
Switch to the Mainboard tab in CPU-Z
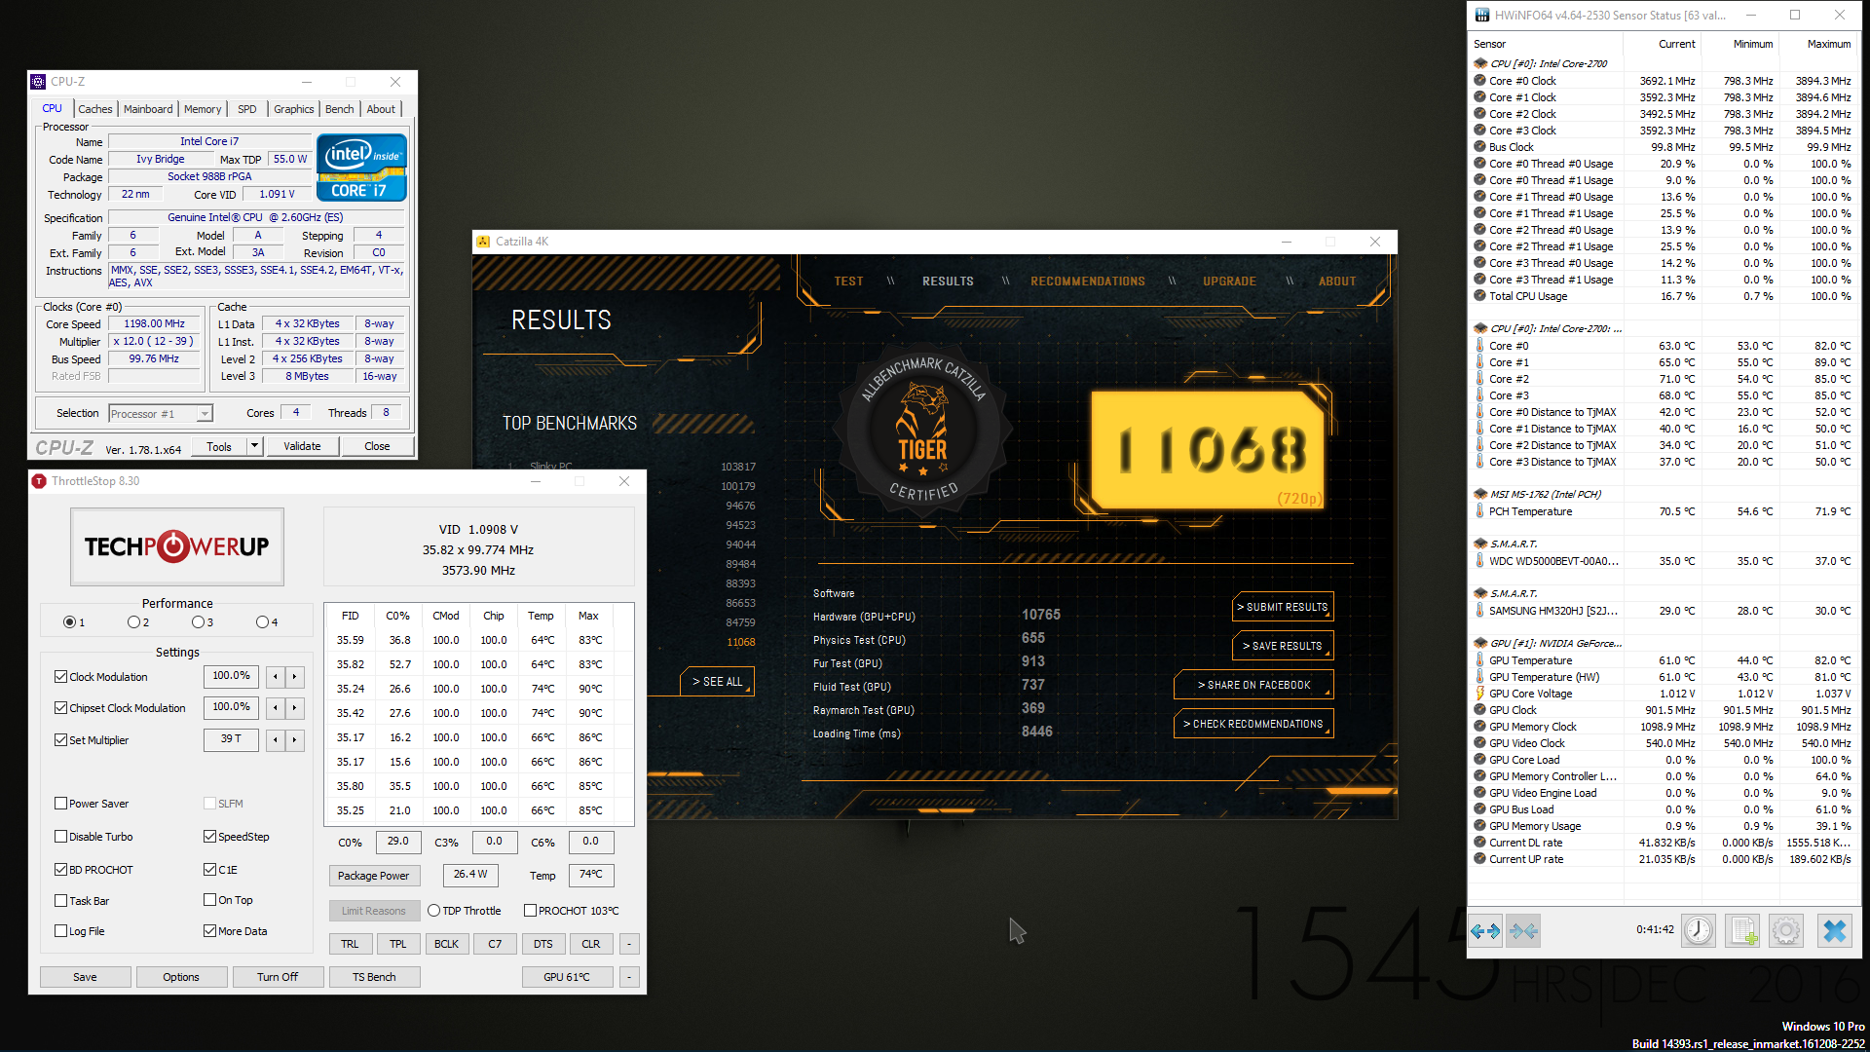click(148, 109)
